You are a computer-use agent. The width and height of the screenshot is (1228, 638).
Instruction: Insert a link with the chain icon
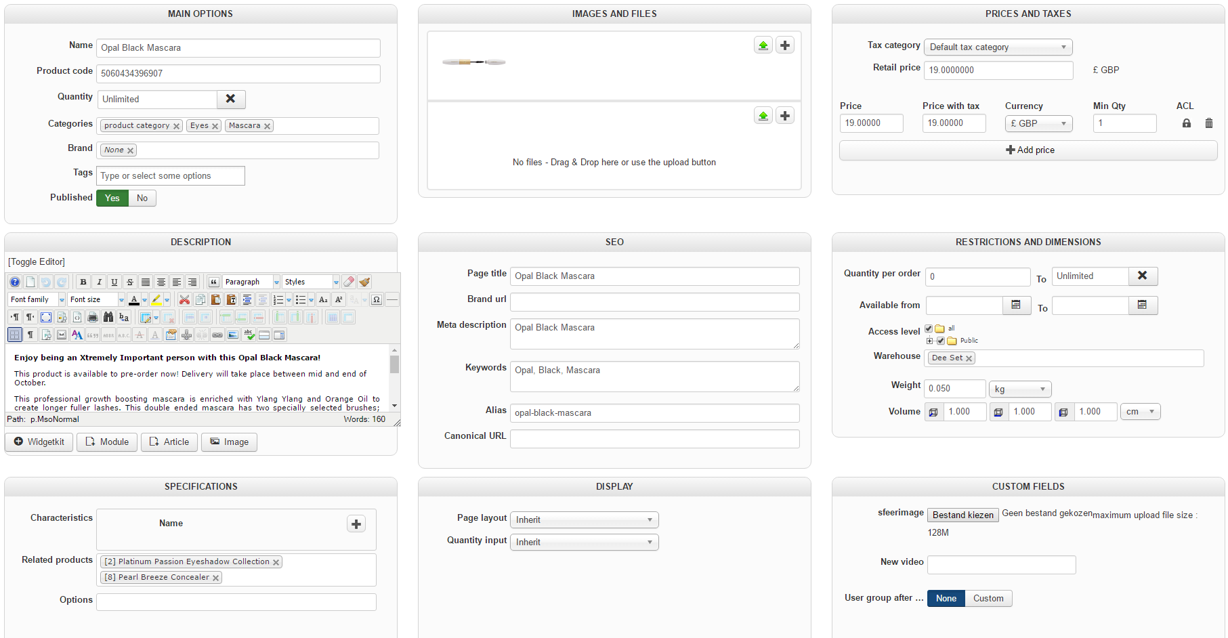point(217,335)
